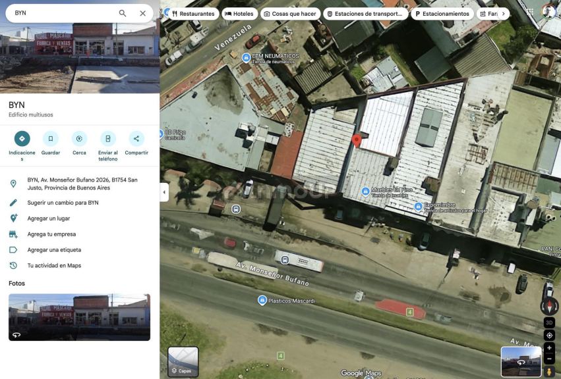
Task: Open Tu actividad en Maps
Action: [54, 265]
